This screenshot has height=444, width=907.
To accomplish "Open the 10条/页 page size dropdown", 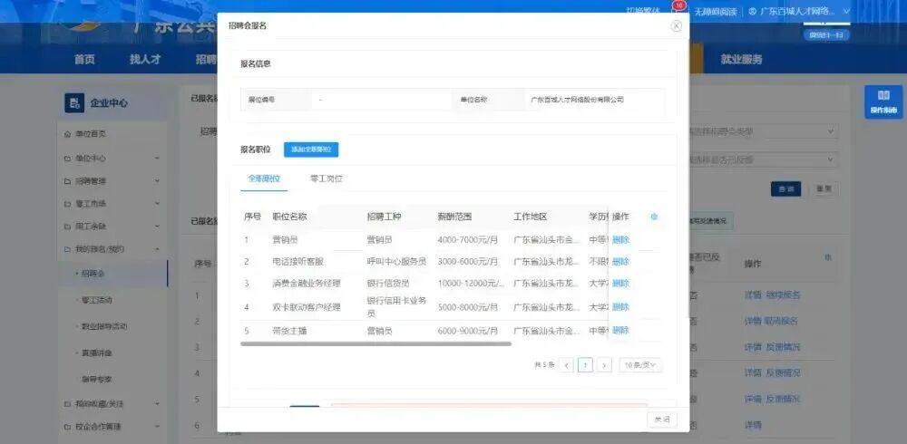I will tap(641, 365).
